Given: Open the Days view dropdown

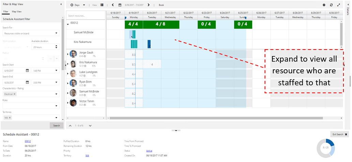Looking at the screenshot, I should pos(77,5).
